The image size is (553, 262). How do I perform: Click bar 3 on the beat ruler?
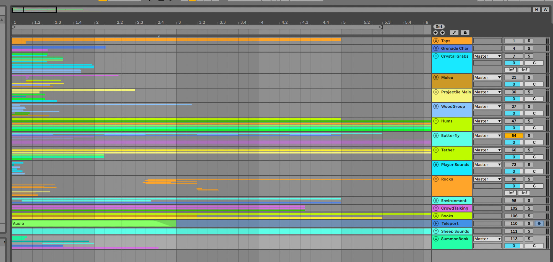pyautogui.click(x=179, y=22)
